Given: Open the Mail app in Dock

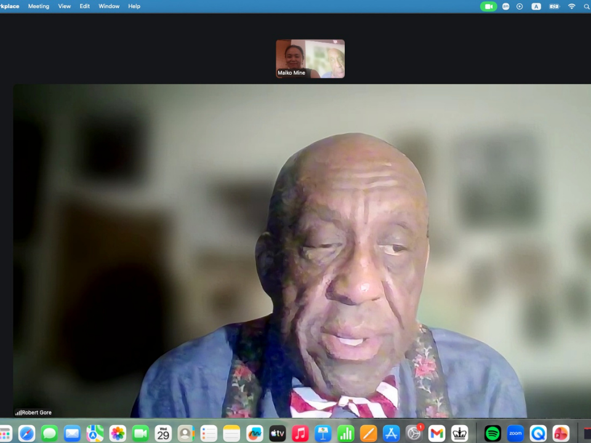Looking at the screenshot, I should tap(72, 434).
